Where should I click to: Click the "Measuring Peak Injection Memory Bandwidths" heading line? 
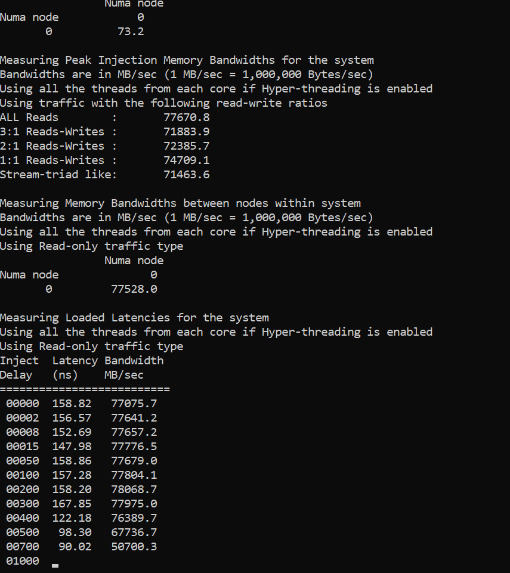tap(187, 60)
